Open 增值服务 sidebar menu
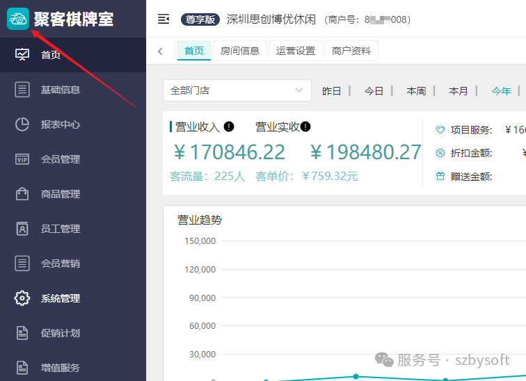This screenshot has width=526, height=381. click(x=73, y=368)
